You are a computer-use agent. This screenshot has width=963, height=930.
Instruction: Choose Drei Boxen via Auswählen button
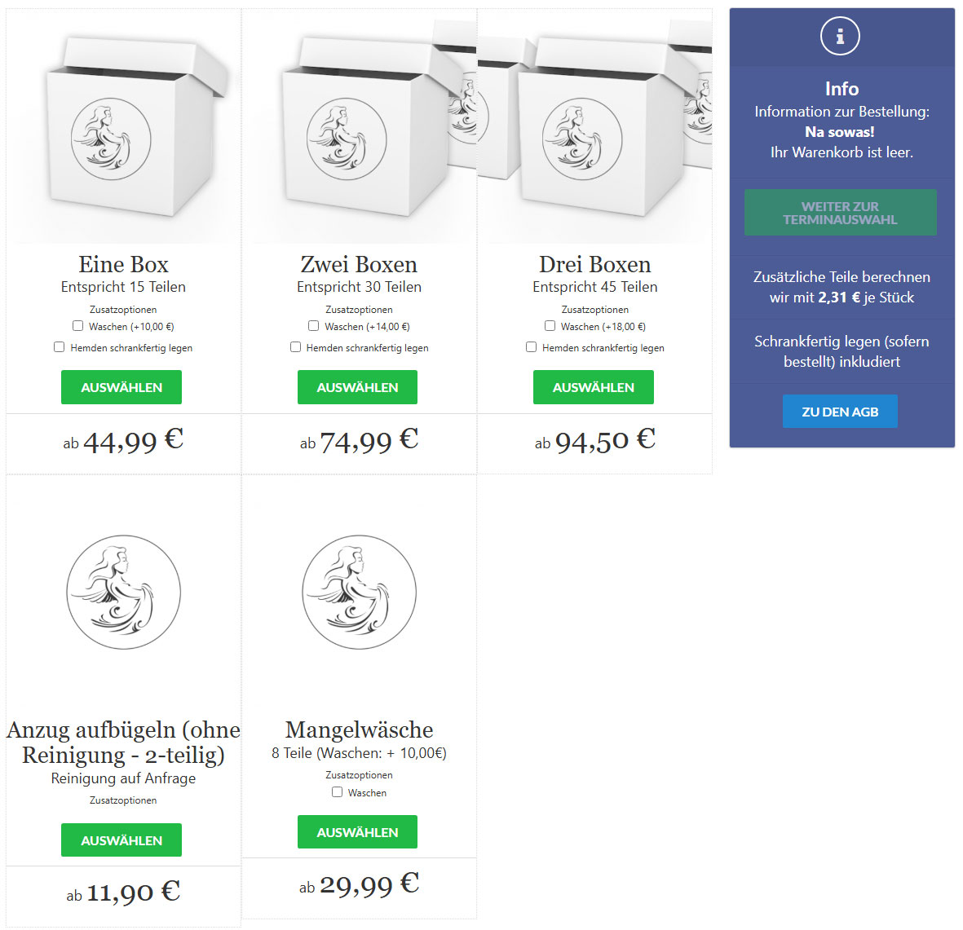593,387
